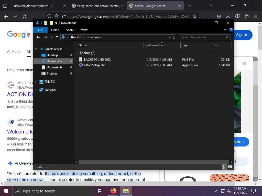This screenshot has height=196, width=262.
Task: Open the Firefox Downloads panel
Action: pyautogui.click(x=228, y=16)
